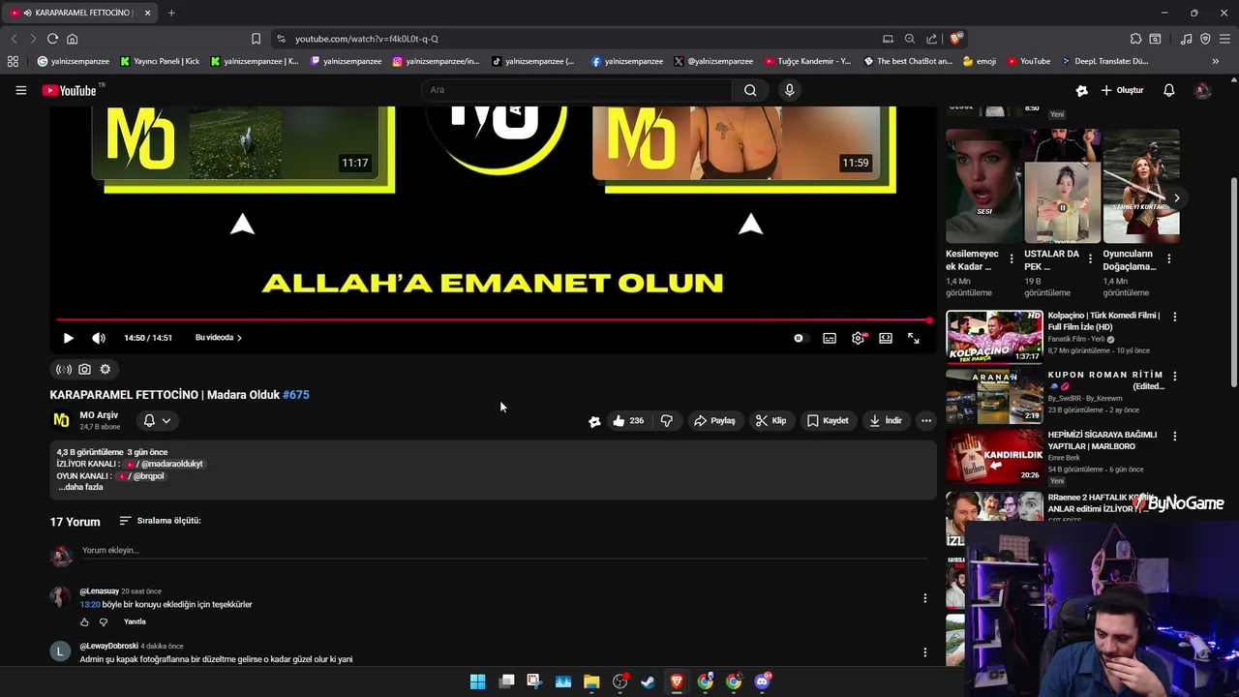This screenshot has width=1239, height=697.
Task: Reload the page
Action: (52, 39)
